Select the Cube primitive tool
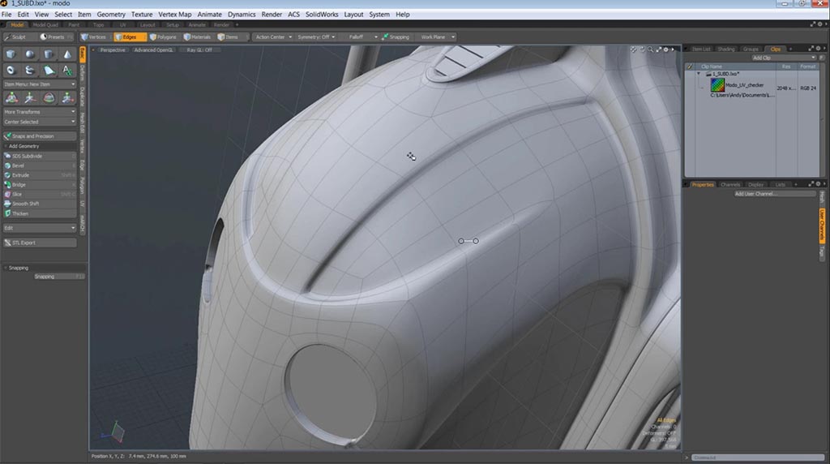Viewport: 830px width, 464px height. [11, 54]
